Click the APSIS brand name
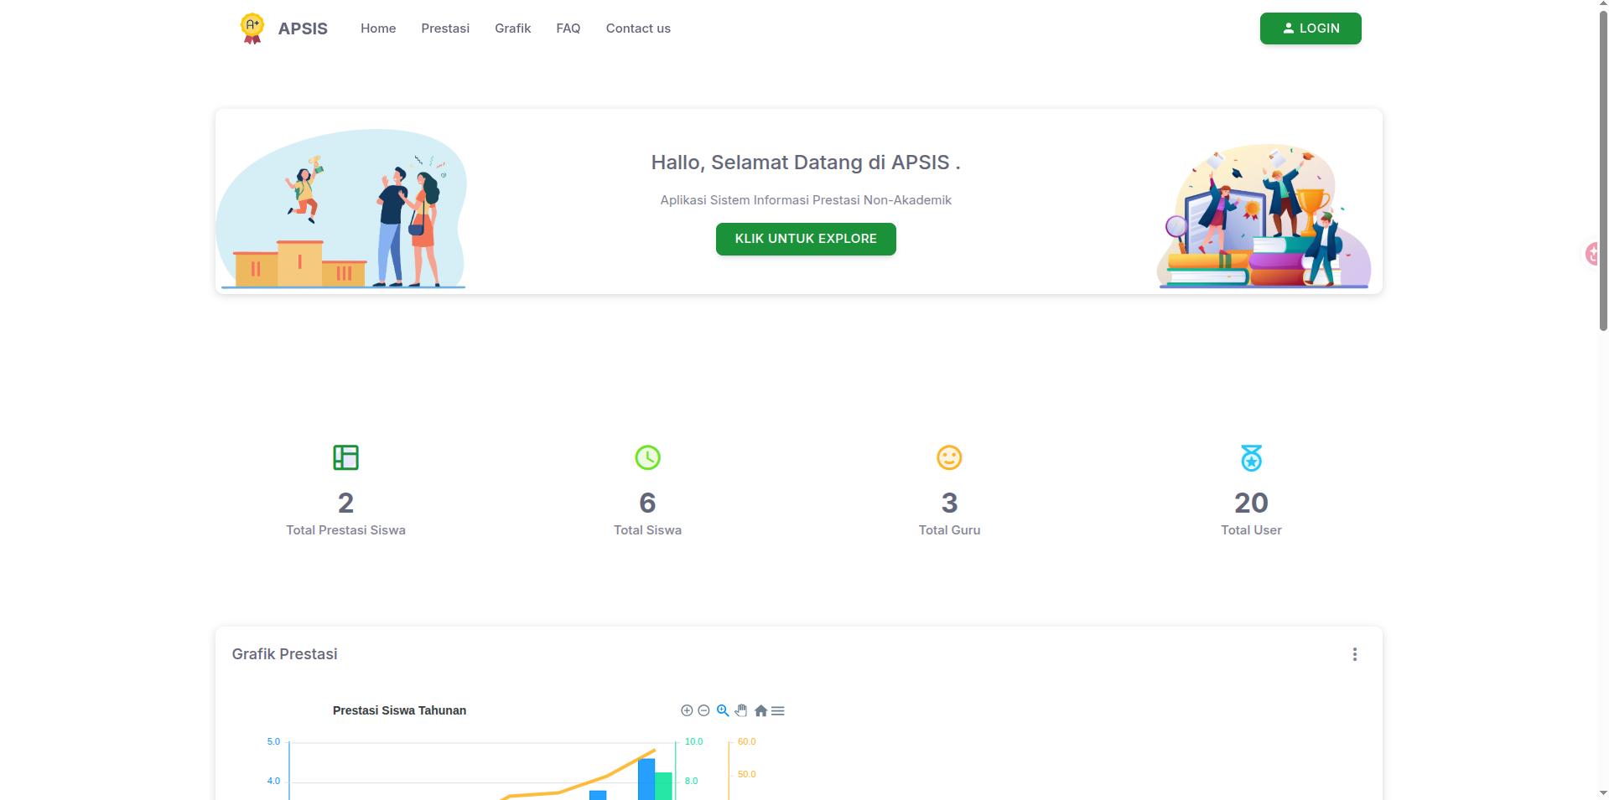Screen dimensions: 1609x800 point(303,28)
